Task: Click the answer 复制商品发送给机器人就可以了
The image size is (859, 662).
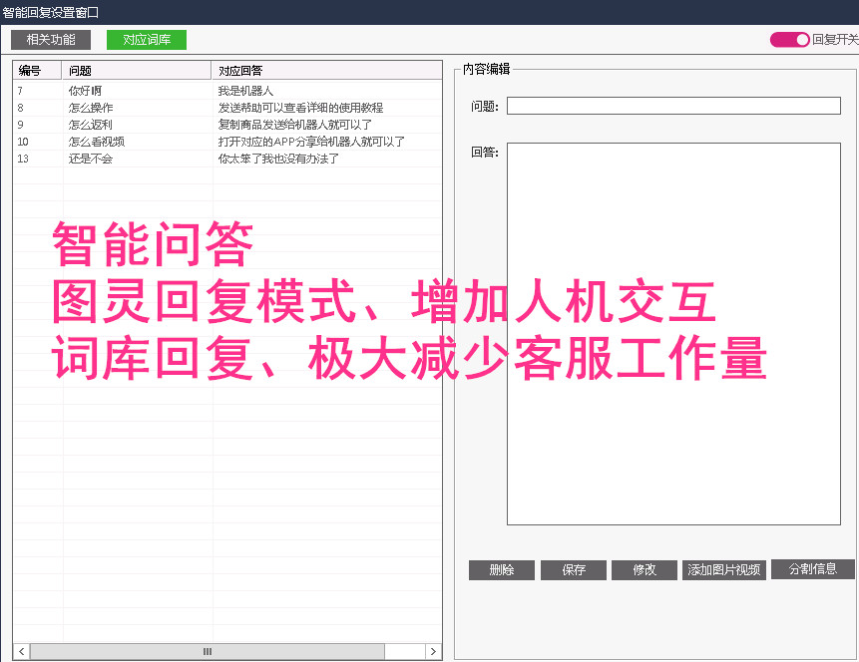Action: 294,125
